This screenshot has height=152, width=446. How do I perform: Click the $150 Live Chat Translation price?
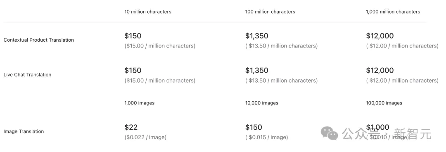pyautogui.click(x=133, y=70)
